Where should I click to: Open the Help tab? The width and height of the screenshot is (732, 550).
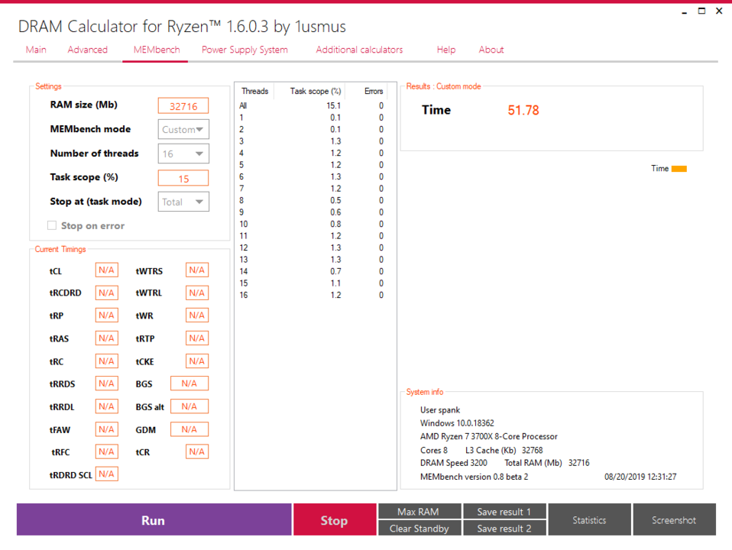point(445,50)
